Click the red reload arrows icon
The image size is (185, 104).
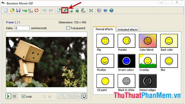coord(36,11)
